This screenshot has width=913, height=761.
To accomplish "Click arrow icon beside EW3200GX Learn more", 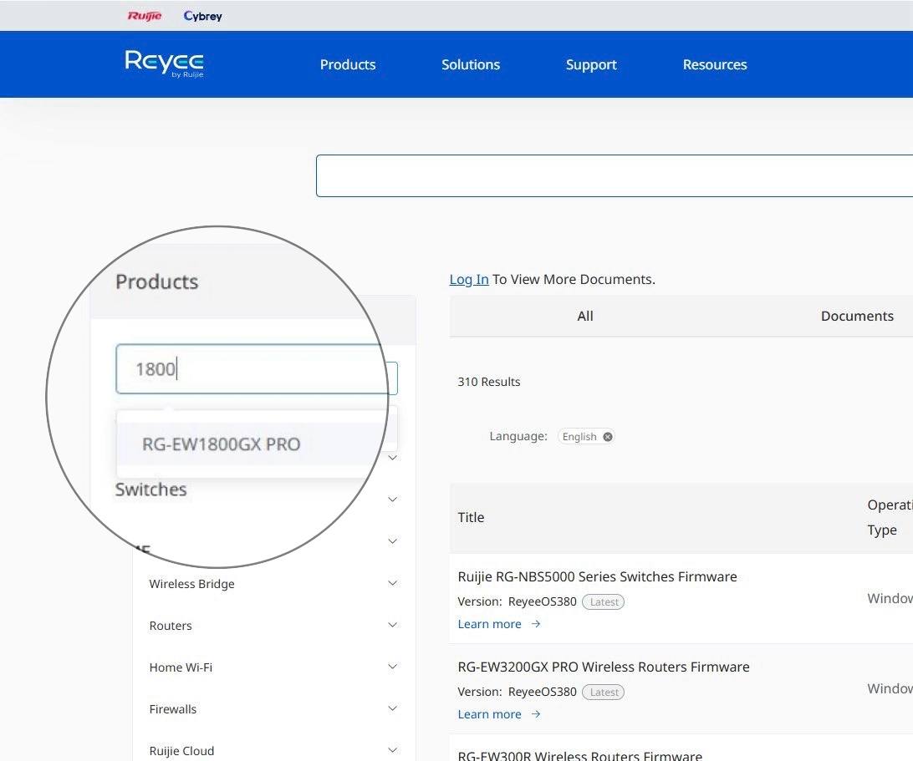I will click(x=536, y=714).
